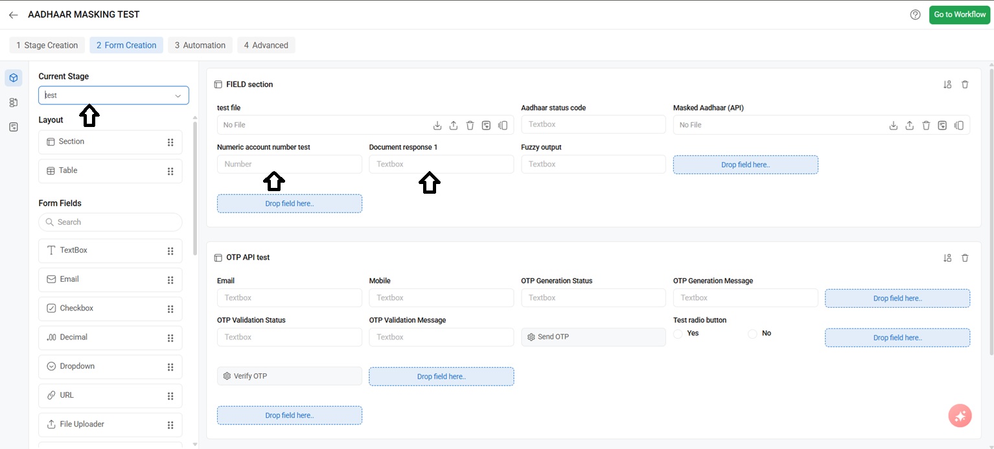Open the Advanced tab

(x=266, y=45)
